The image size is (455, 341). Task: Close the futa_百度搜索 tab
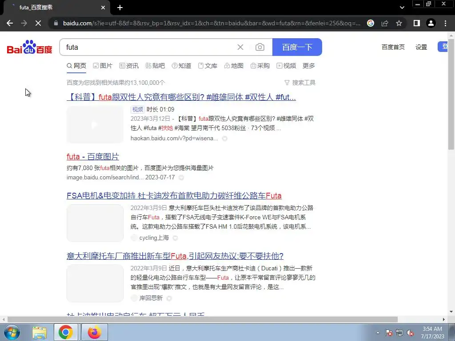103,8
